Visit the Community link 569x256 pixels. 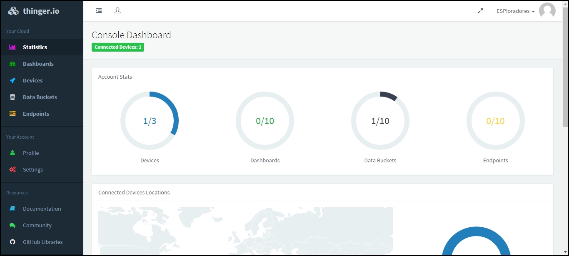[42, 225]
